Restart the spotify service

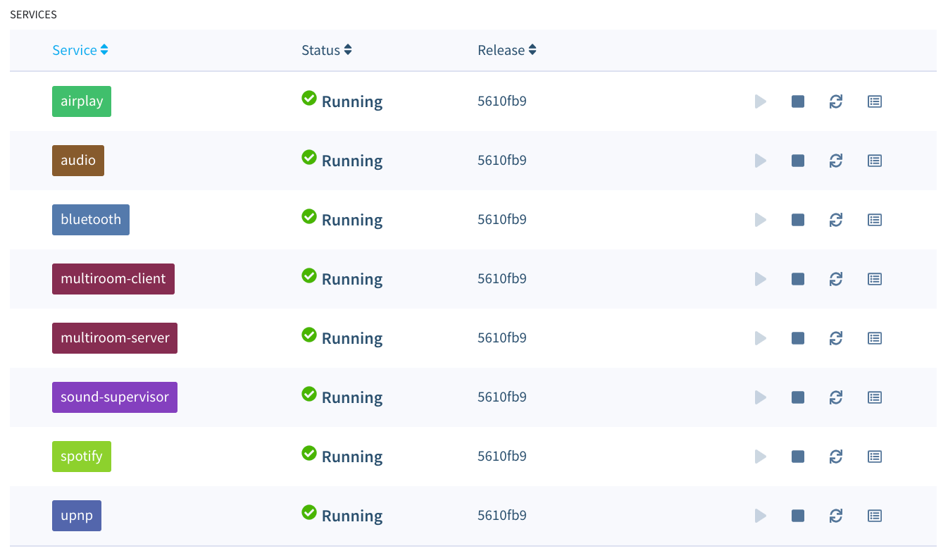click(835, 457)
